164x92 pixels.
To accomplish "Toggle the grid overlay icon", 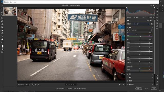I will (x=157, y=84).
